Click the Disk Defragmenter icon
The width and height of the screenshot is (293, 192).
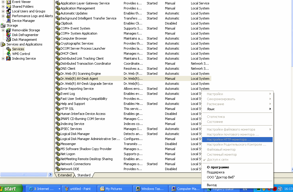[9, 35]
